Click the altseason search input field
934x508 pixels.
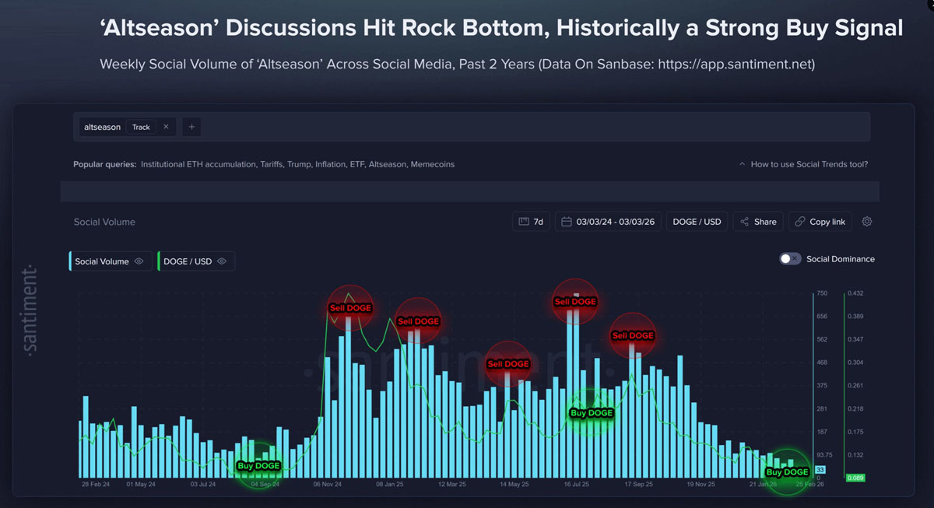472,127
